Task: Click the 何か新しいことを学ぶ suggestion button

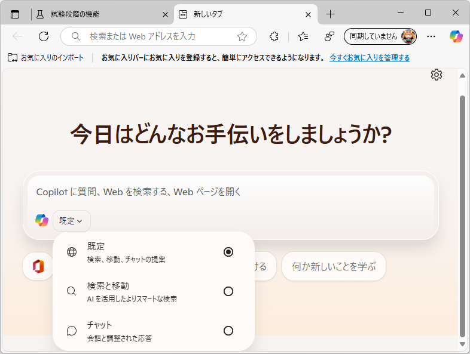Action: pyautogui.click(x=334, y=266)
